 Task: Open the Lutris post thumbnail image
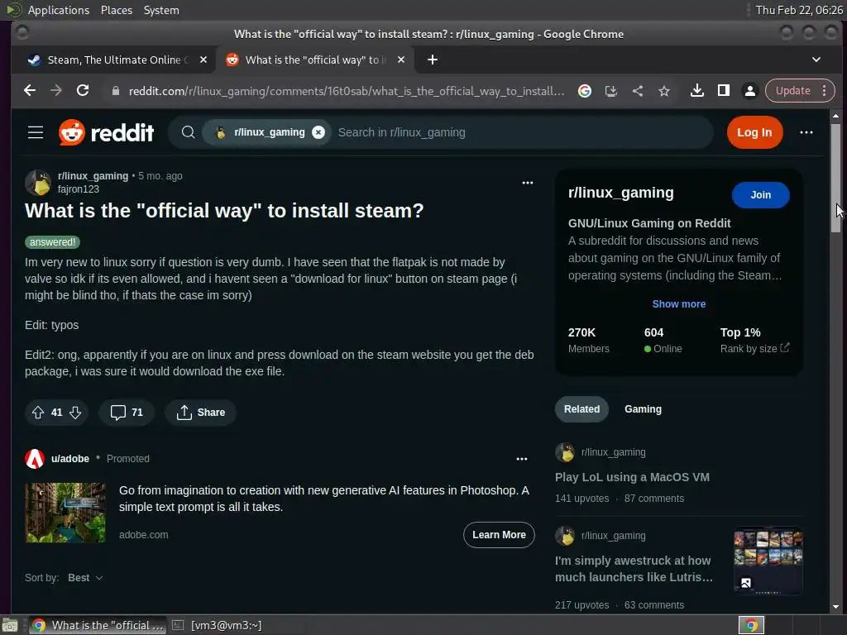[768, 560]
